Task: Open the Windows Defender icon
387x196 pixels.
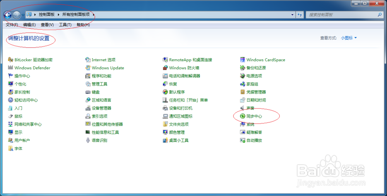Action: 10,68
